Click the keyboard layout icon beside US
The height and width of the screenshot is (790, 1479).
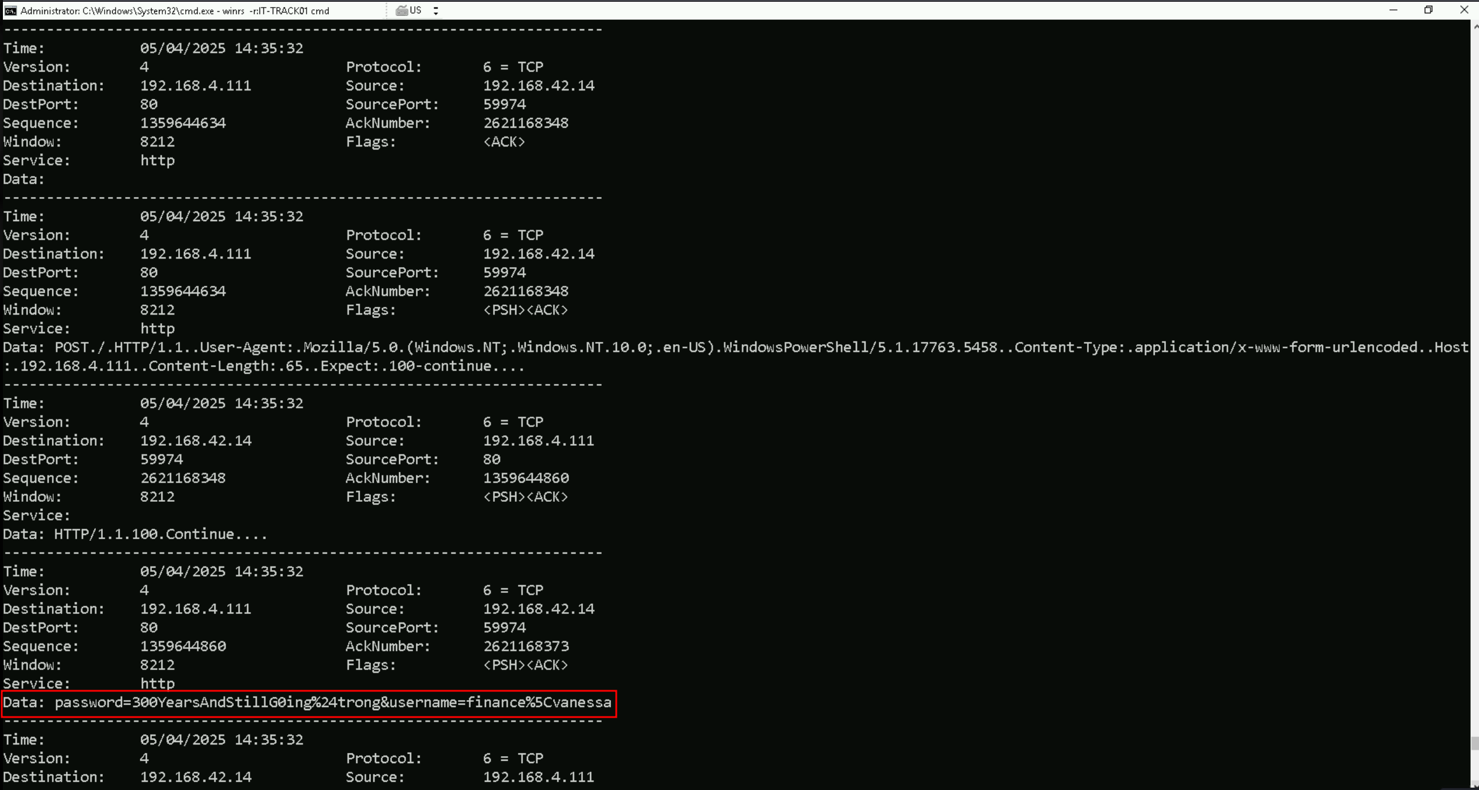402,11
